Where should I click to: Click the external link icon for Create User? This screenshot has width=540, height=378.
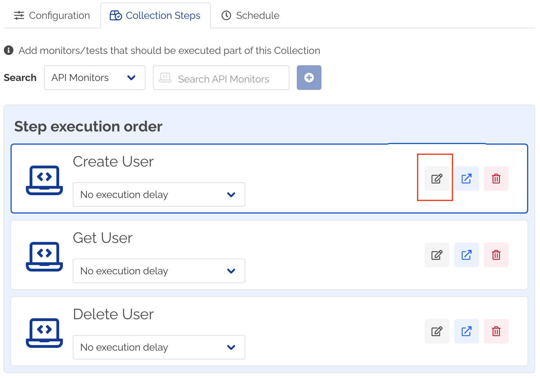(466, 179)
